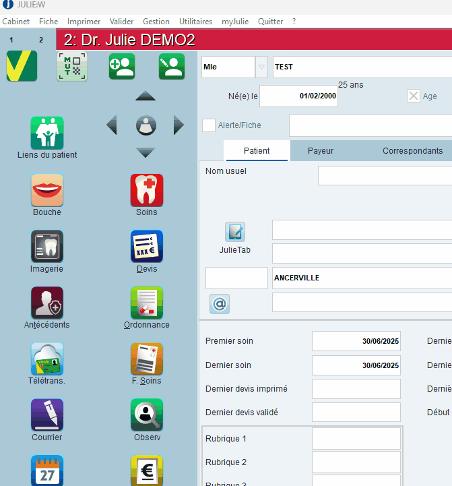This screenshot has height=486, width=452.
Task: Click the central patient silhouette icon
Action: (x=146, y=125)
